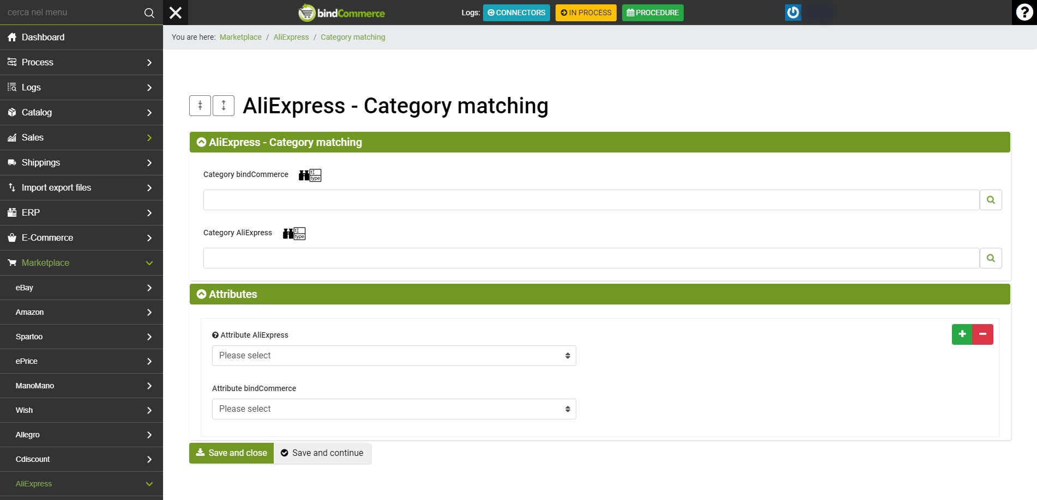This screenshot has height=500, width=1037.
Task: Search the Category bindCommerce field using the magnifier button
Action: (991, 200)
